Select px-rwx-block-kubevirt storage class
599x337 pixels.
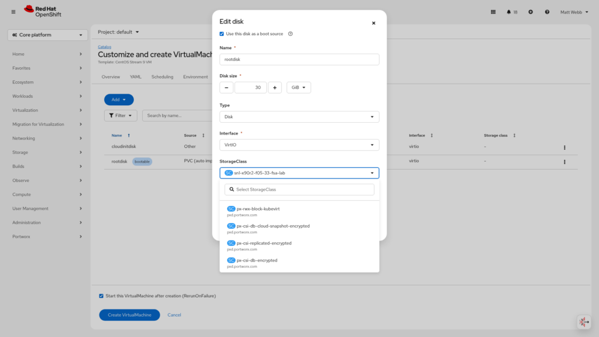[x=257, y=209]
